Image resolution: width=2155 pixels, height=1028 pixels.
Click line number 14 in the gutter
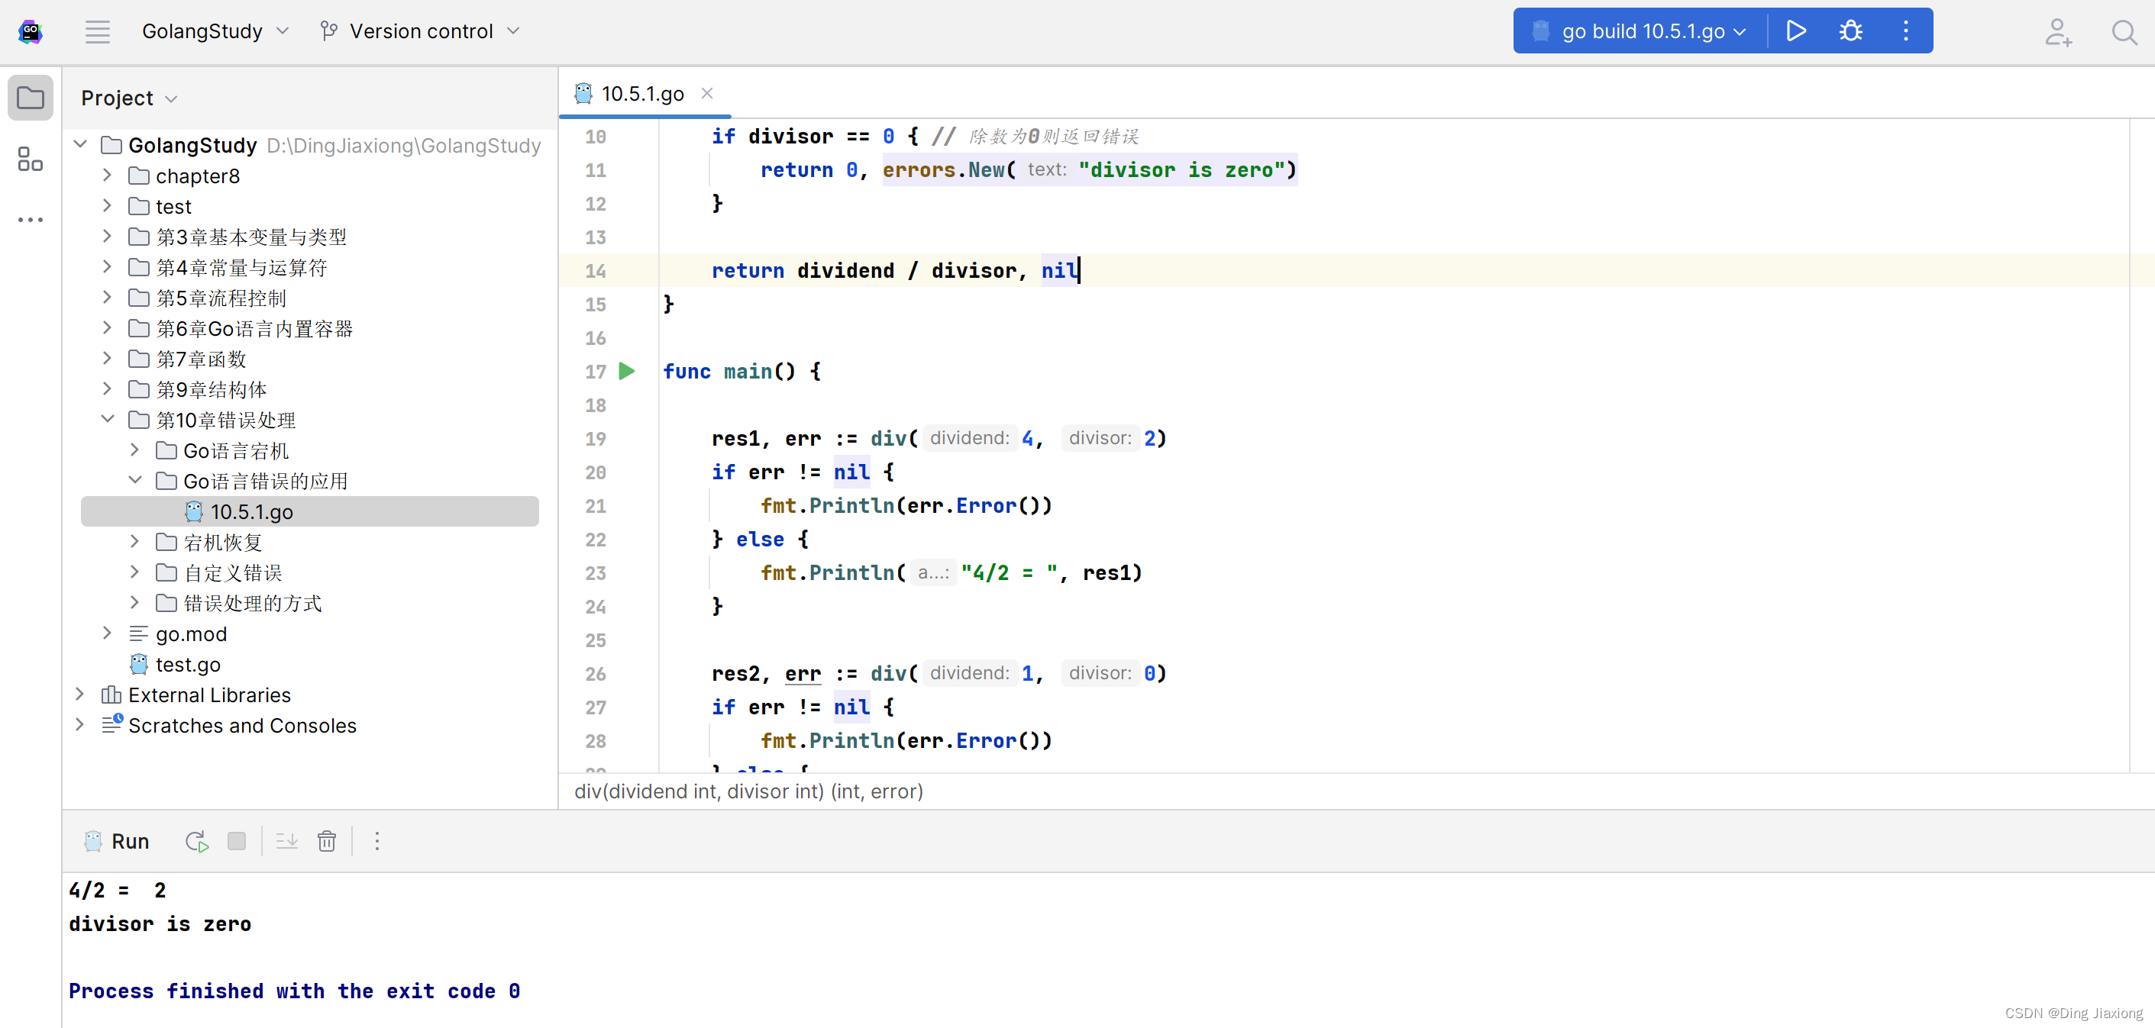click(595, 271)
